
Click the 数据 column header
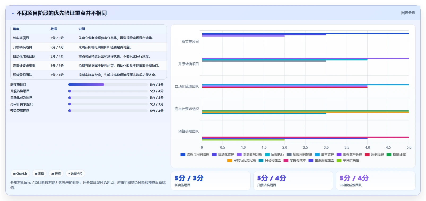point(54,29)
